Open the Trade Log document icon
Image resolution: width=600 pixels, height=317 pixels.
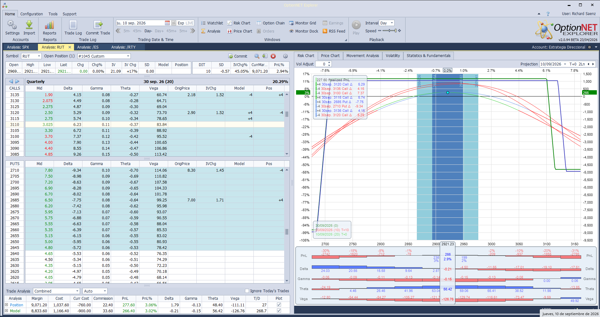coord(73,25)
